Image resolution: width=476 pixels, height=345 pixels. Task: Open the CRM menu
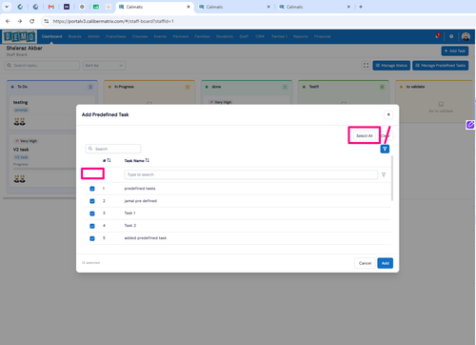(x=260, y=36)
